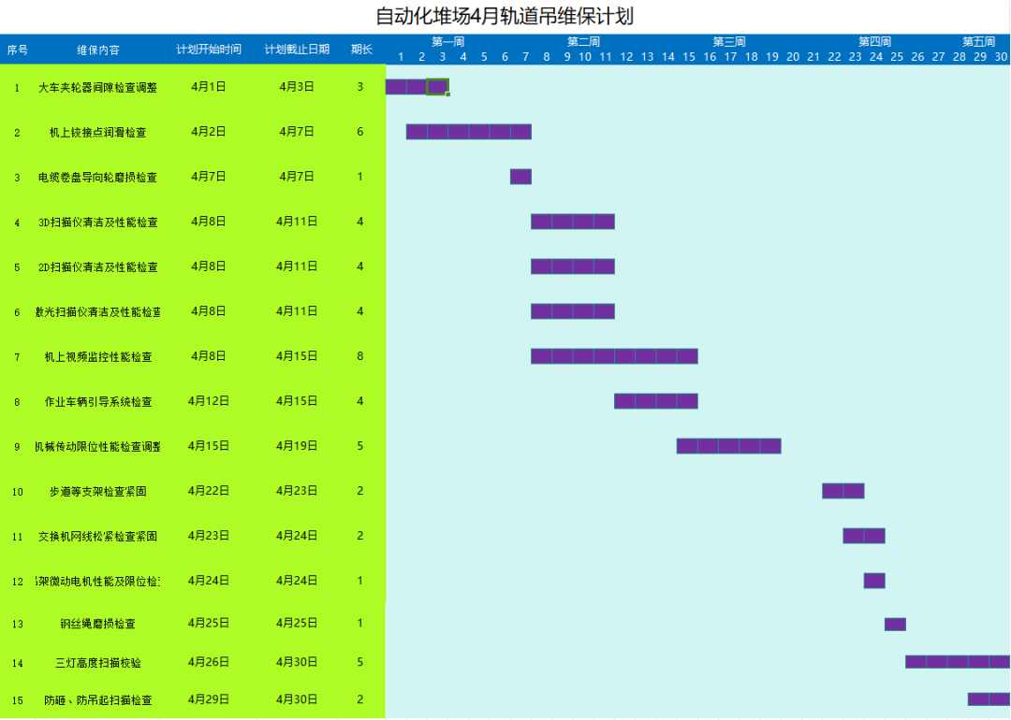Click day 20 in the timeline header
Screen dimensions: 1011x720
(x=793, y=57)
